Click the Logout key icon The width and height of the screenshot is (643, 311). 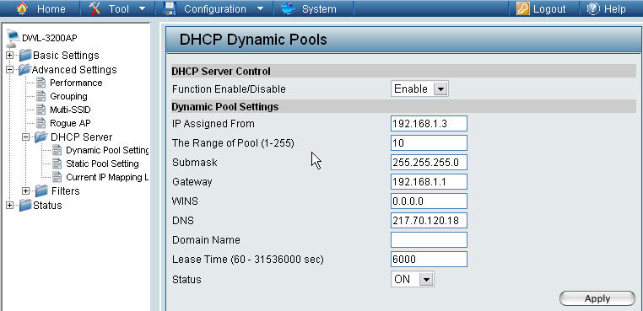coord(523,8)
